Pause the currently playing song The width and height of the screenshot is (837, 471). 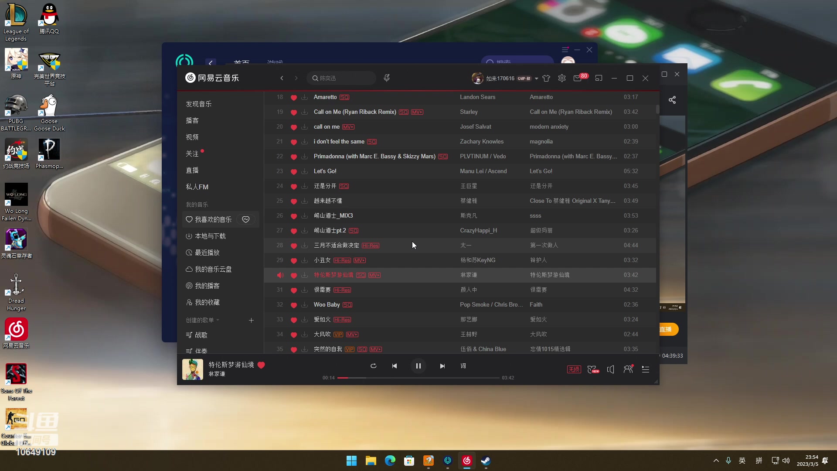(418, 366)
